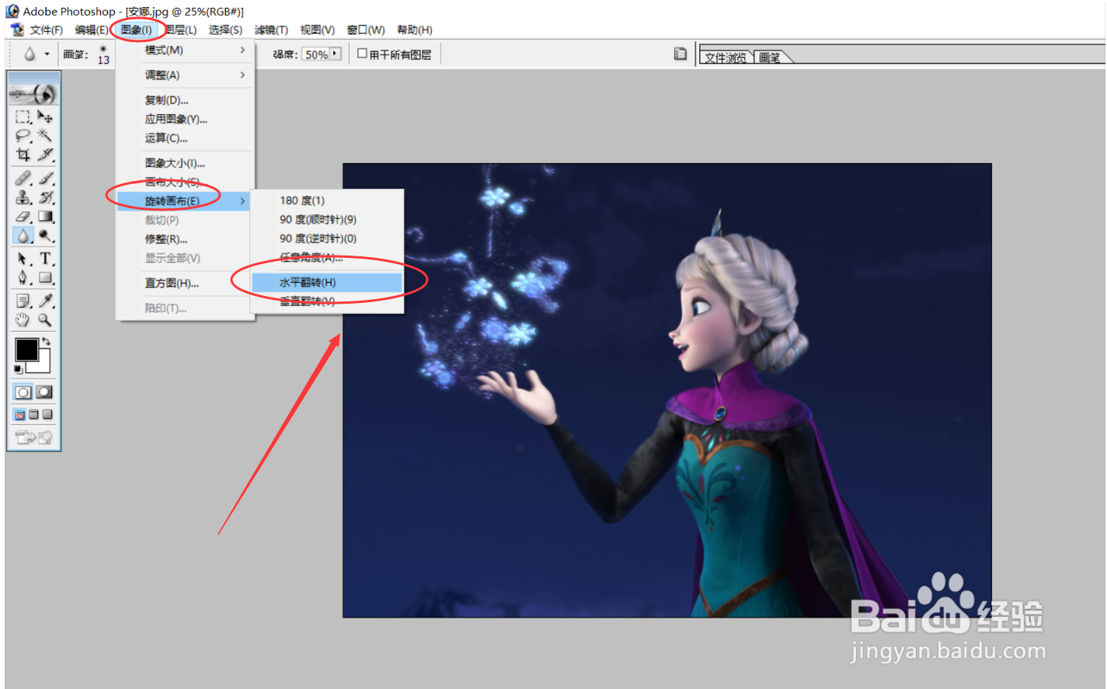Switch to Full Screen with menu bar mode
The image size is (1107, 689).
[33, 415]
